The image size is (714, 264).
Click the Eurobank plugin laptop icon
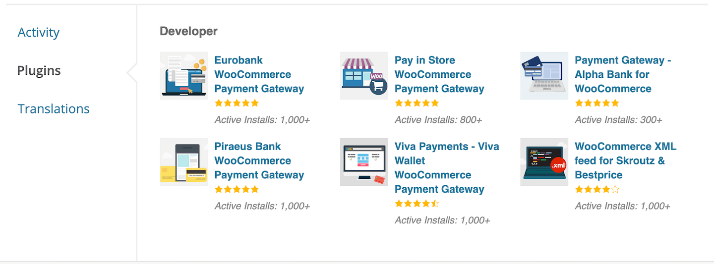click(184, 76)
